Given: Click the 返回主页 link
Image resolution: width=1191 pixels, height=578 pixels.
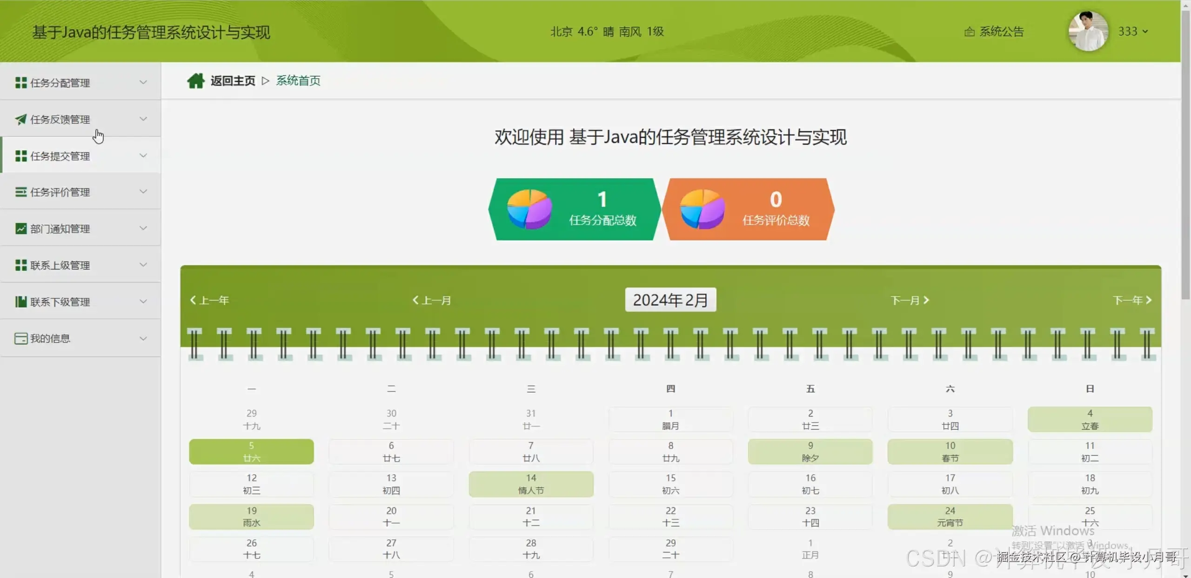Looking at the screenshot, I should tap(233, 80).
